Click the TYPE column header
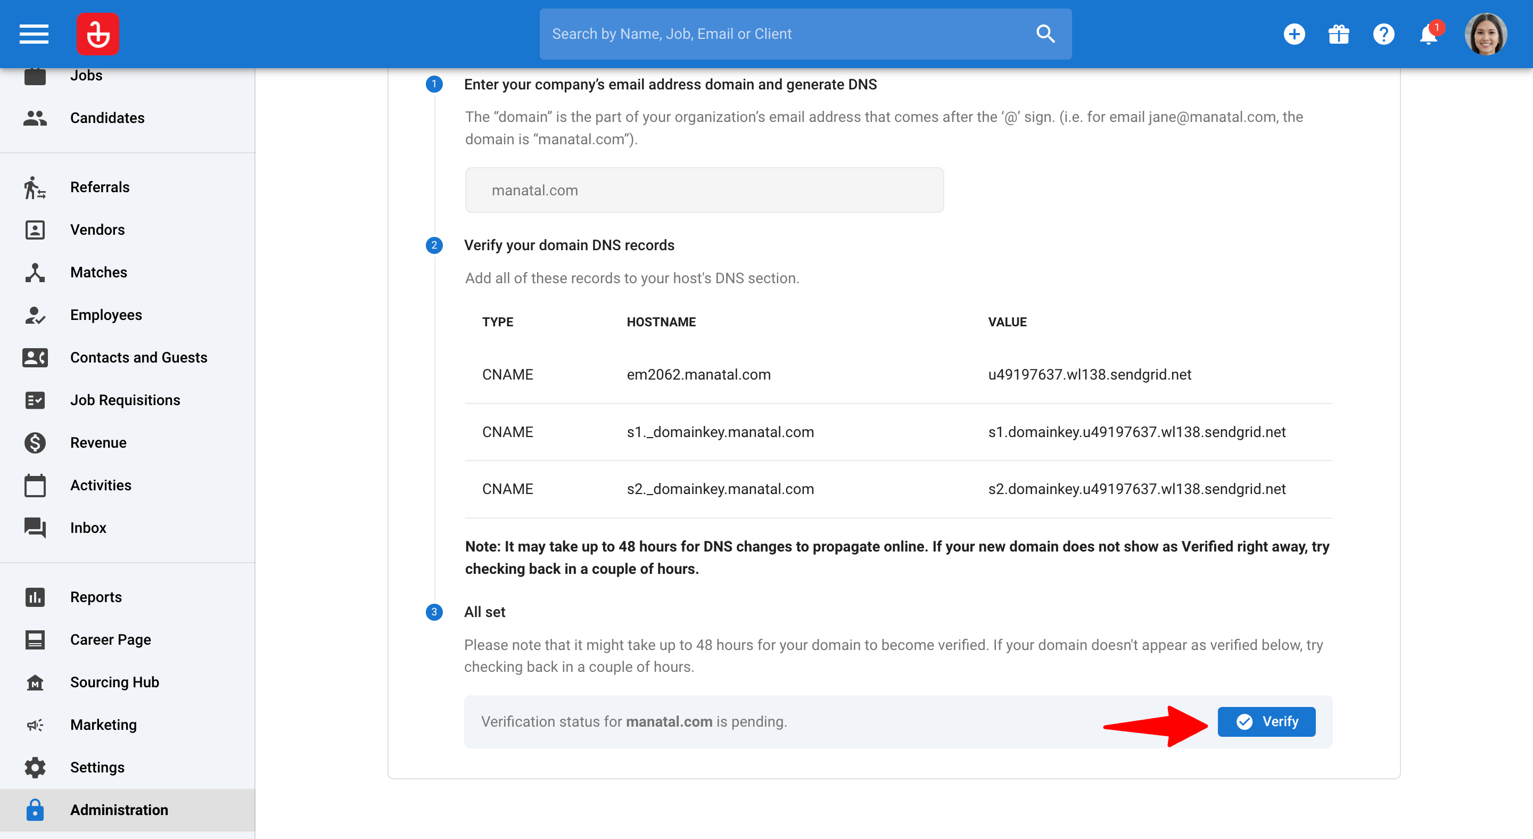Screen dimensions: 1533x839 (x=498, y=322)
